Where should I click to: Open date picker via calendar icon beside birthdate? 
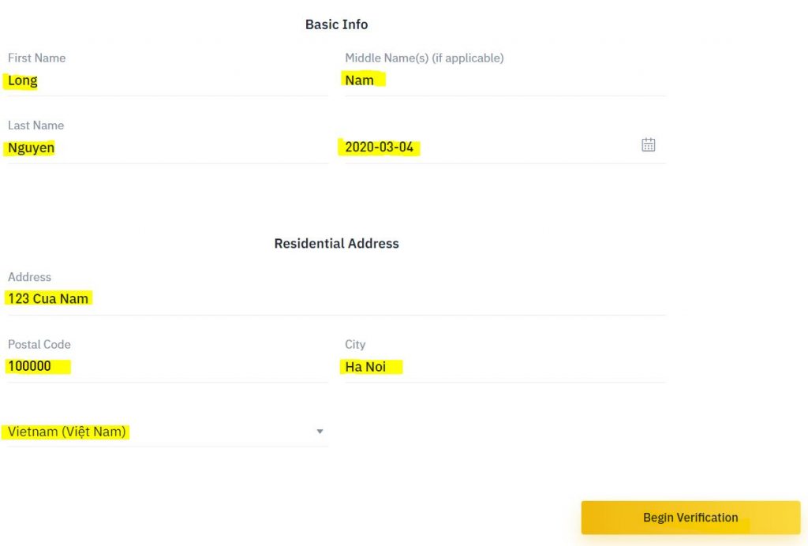click(649, 144)
